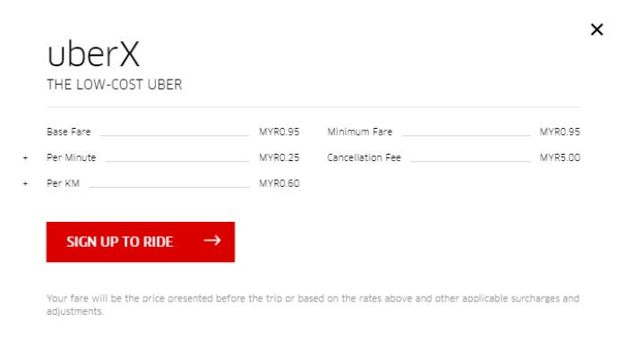Screen dimensions: 627x347
Task: Close the uberX fare dialog
Action: coord(597,30)
